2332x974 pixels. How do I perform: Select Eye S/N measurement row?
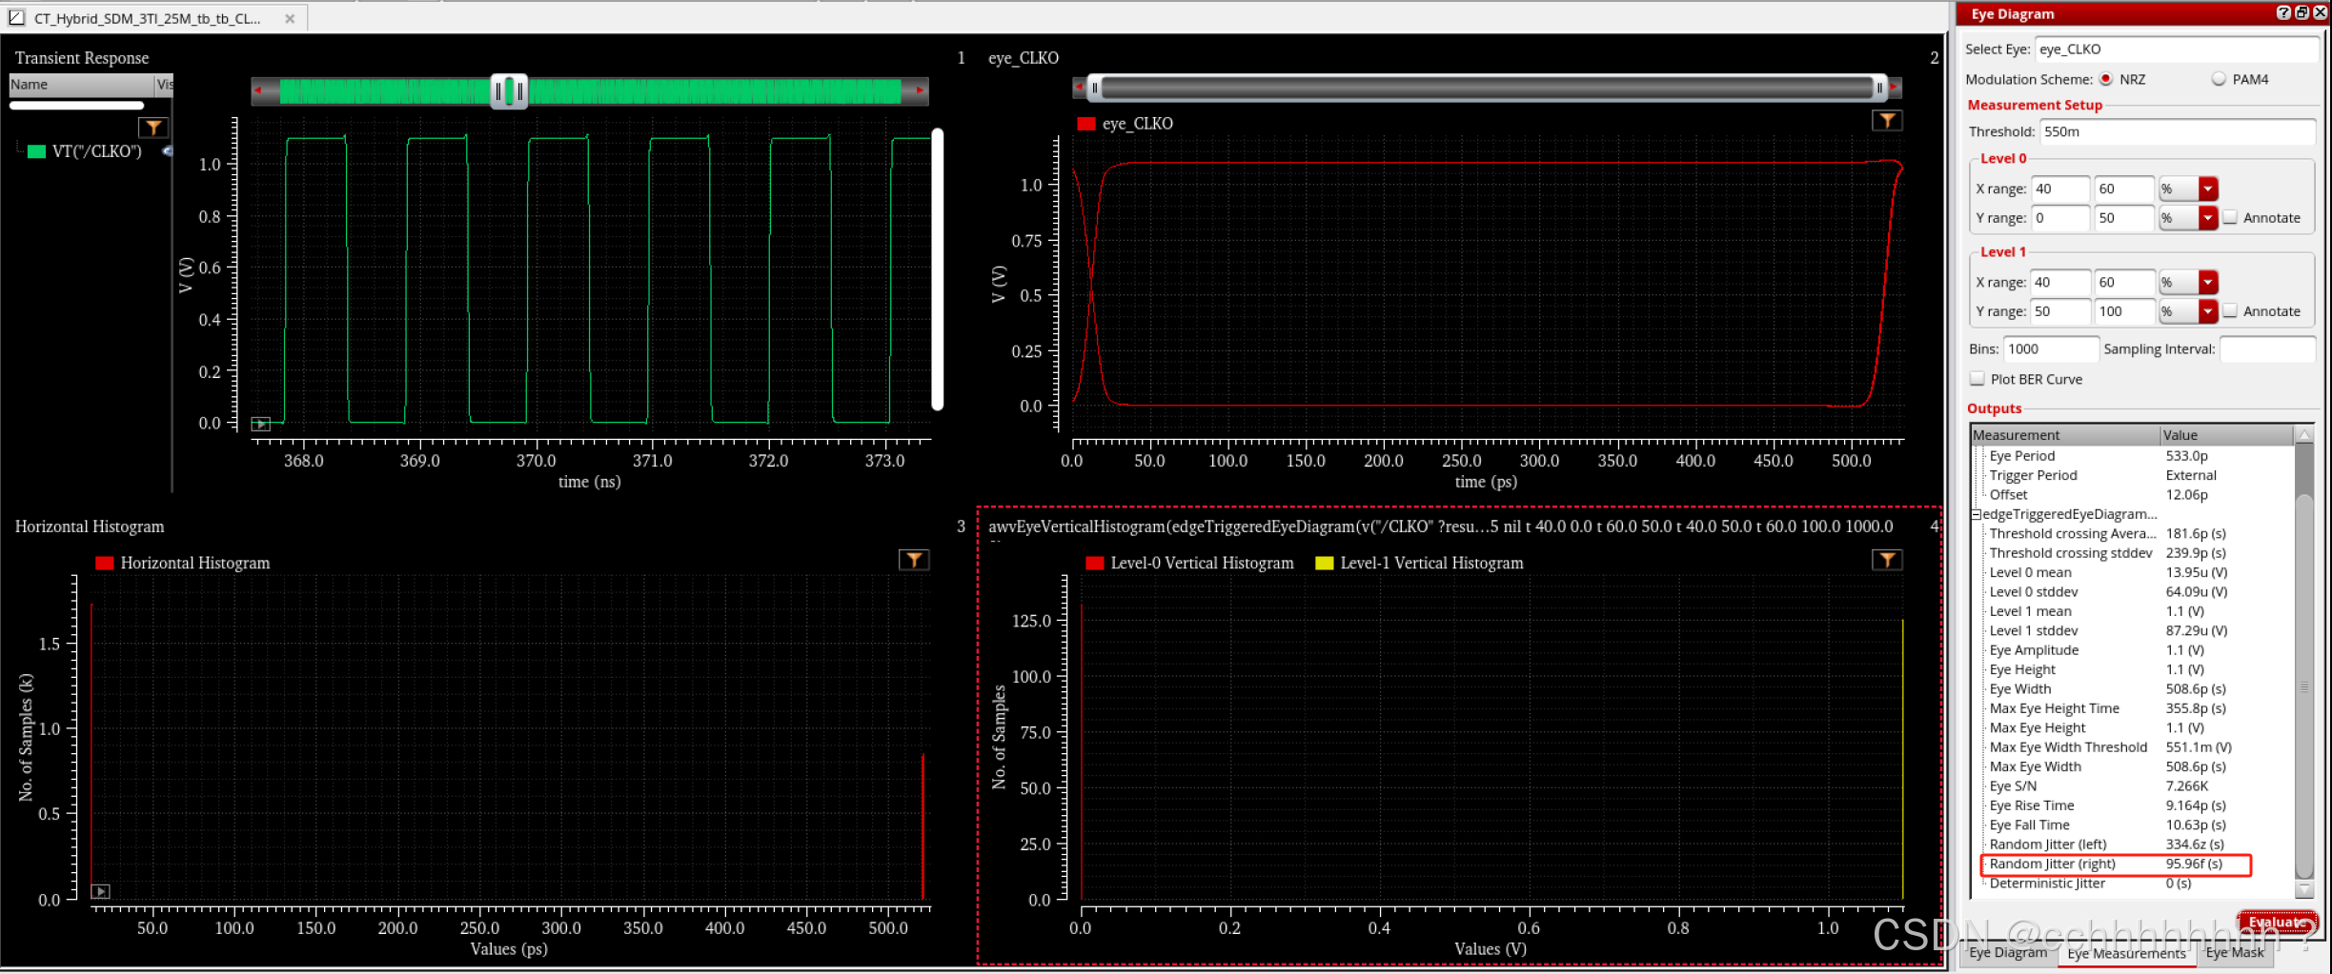(x=2133, y=786)
